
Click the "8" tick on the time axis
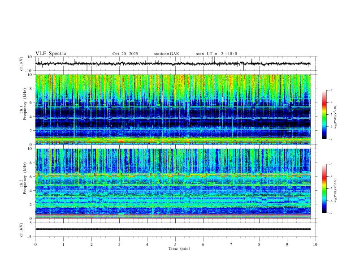click(x=259, y=244)
